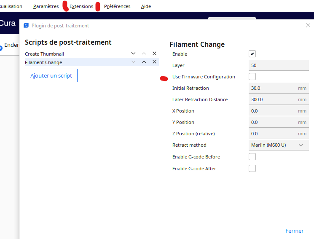Open the Paramètres menu
Viewport: 314px width, 239px height.
(46, 6)
